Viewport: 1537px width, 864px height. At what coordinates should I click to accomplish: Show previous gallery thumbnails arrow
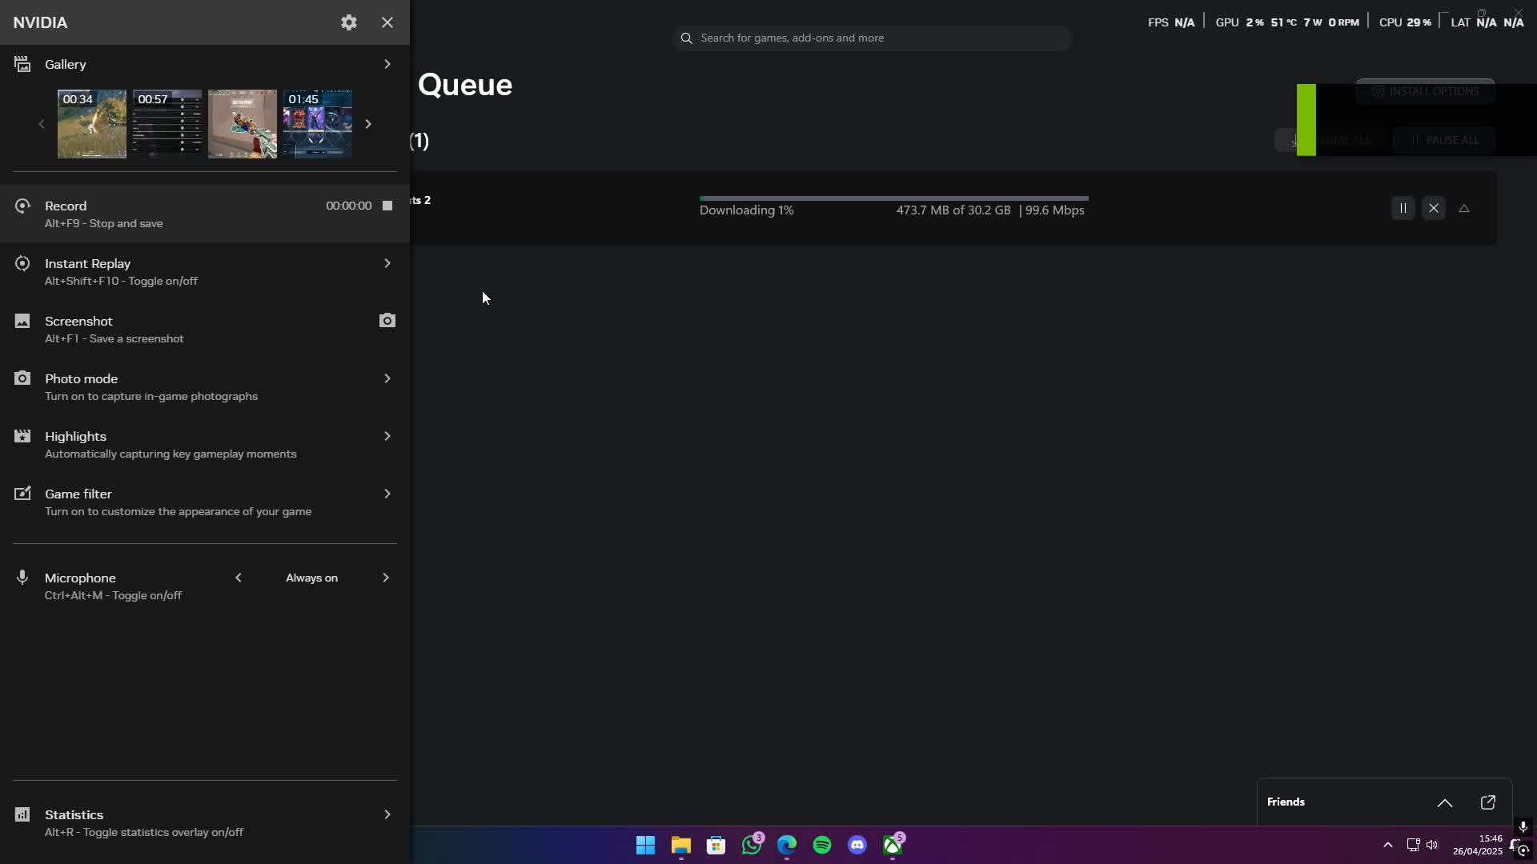point(42,124)
